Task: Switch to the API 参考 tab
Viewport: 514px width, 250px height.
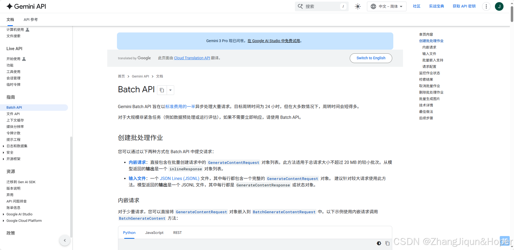Action: [x=30, y=19]
